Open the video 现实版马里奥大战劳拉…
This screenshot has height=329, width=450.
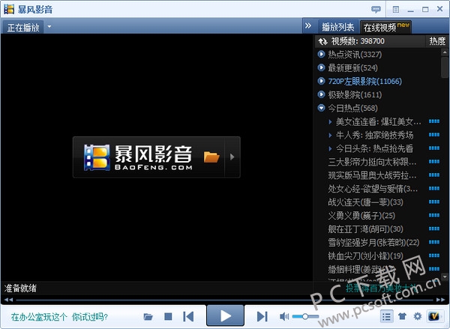click(x=372, y=175)
